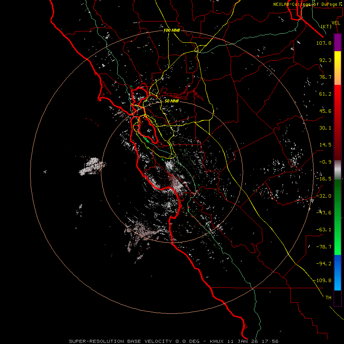Pick the blue segment of velocity scale

338,273
